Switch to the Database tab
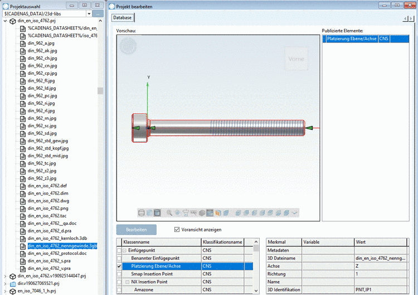 [123, 18]
